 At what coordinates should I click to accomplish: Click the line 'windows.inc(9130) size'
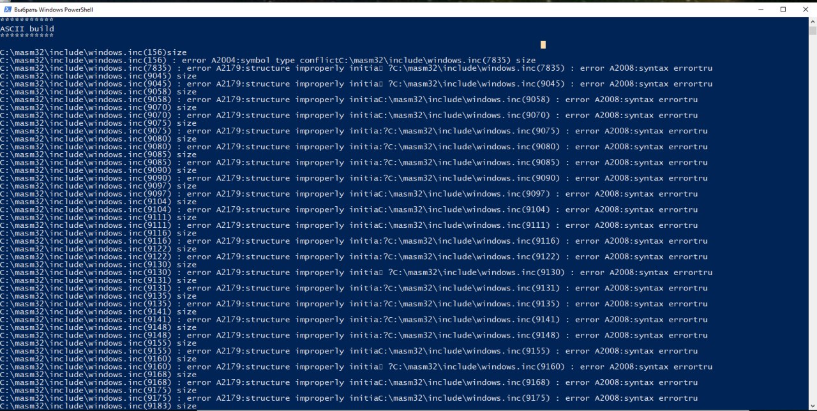tap(98, 264)
